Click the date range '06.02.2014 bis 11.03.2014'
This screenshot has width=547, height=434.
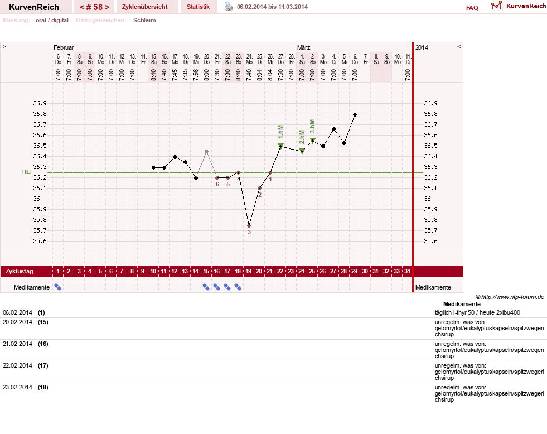[272, 7]
